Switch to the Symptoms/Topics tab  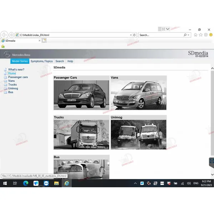[x=41, y=61]
